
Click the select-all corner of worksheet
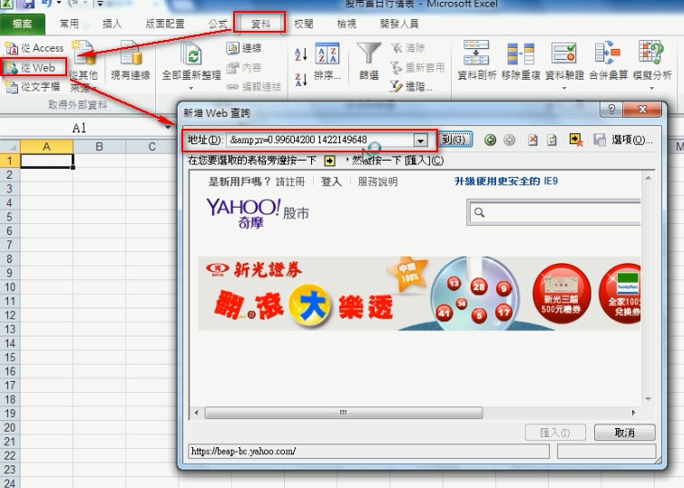click(10, 147)
